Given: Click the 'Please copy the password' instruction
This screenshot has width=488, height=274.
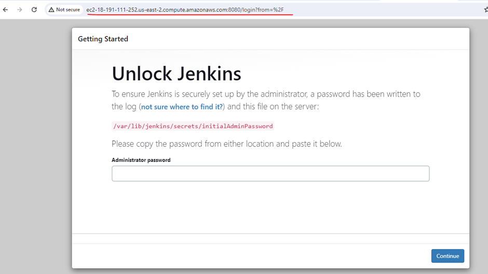Looking at the screenshot, I should pyautogui.click(x=226, y=144).
